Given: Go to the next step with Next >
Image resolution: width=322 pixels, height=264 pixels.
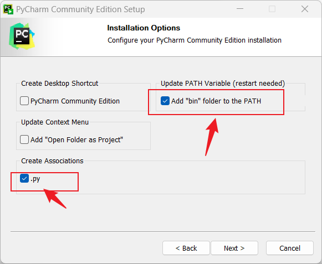Looking at the screenshot, I should [234, 248].
